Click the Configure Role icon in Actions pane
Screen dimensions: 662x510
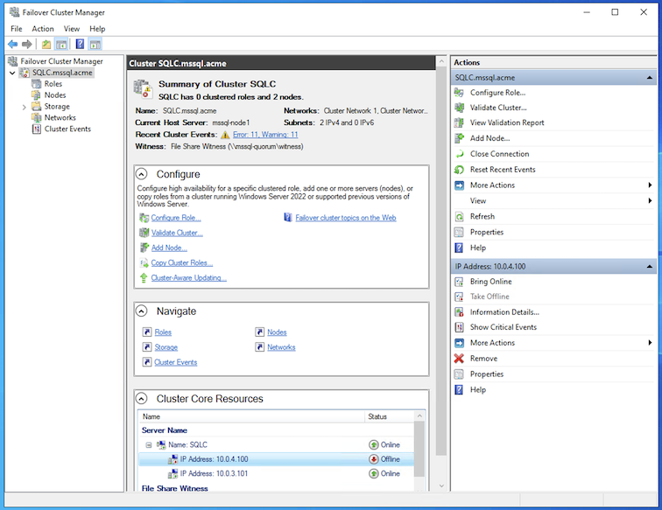click(459, 93)
